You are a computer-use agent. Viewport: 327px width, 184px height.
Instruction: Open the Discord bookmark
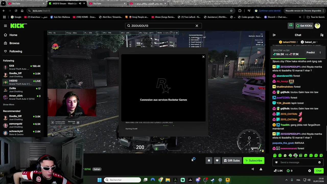point(276,17)
